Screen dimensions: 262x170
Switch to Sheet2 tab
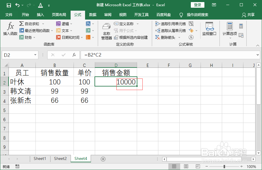tap(60, 159)
